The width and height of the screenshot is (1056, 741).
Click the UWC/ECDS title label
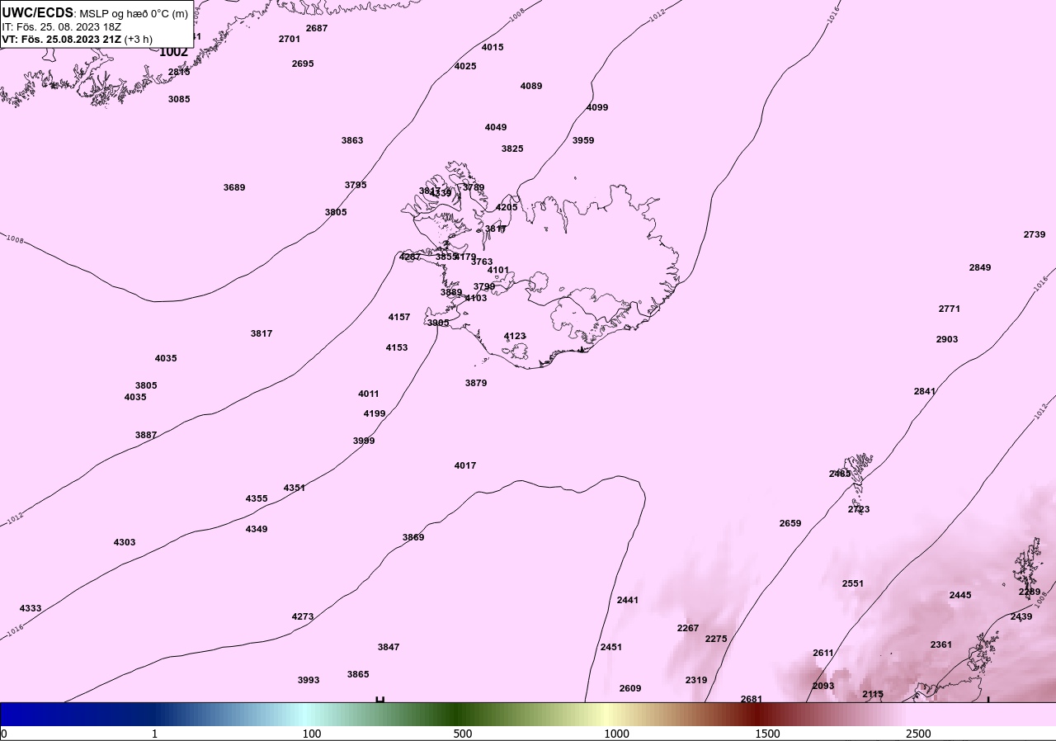pos(38,13)
